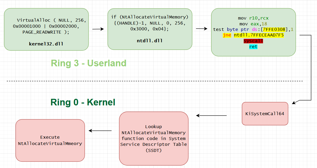Select the KiSystemCall64 box
This screenshot has height=168, width=317.
click(265, 114)
